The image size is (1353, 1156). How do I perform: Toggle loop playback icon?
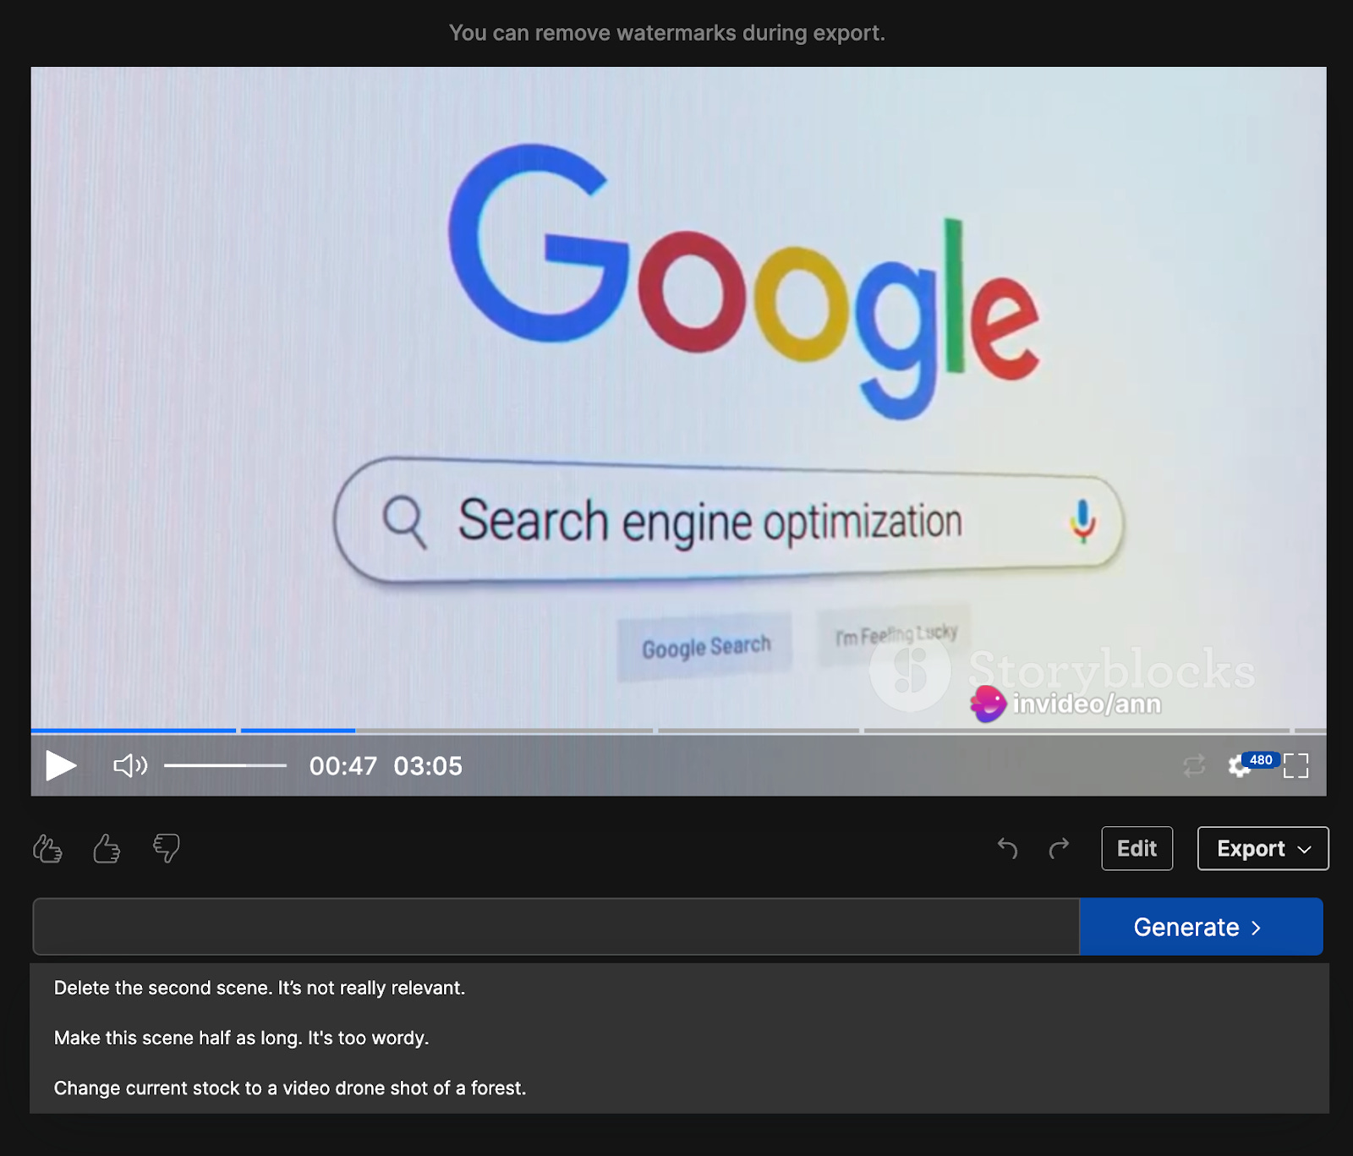(1194, 766)
